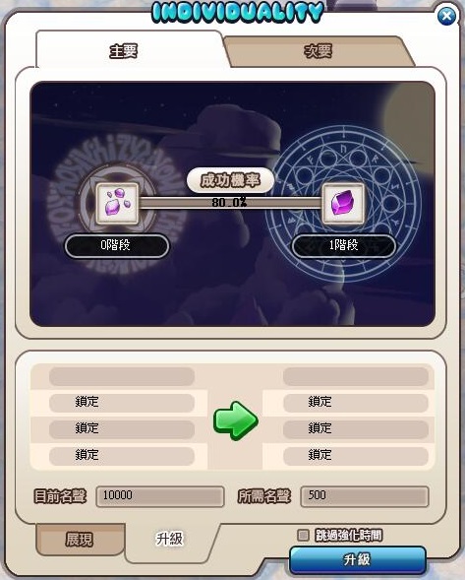Close the Individuality window
The image size is (465, 580).
446,16
